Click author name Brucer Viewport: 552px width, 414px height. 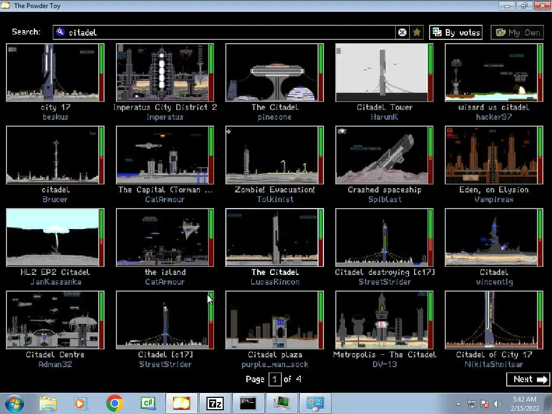coord(55,199)
